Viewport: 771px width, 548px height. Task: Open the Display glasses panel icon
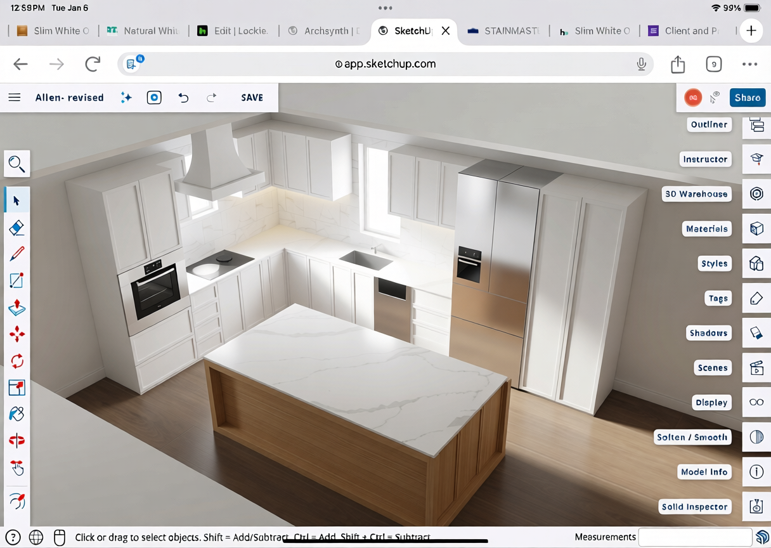[756, 402]
